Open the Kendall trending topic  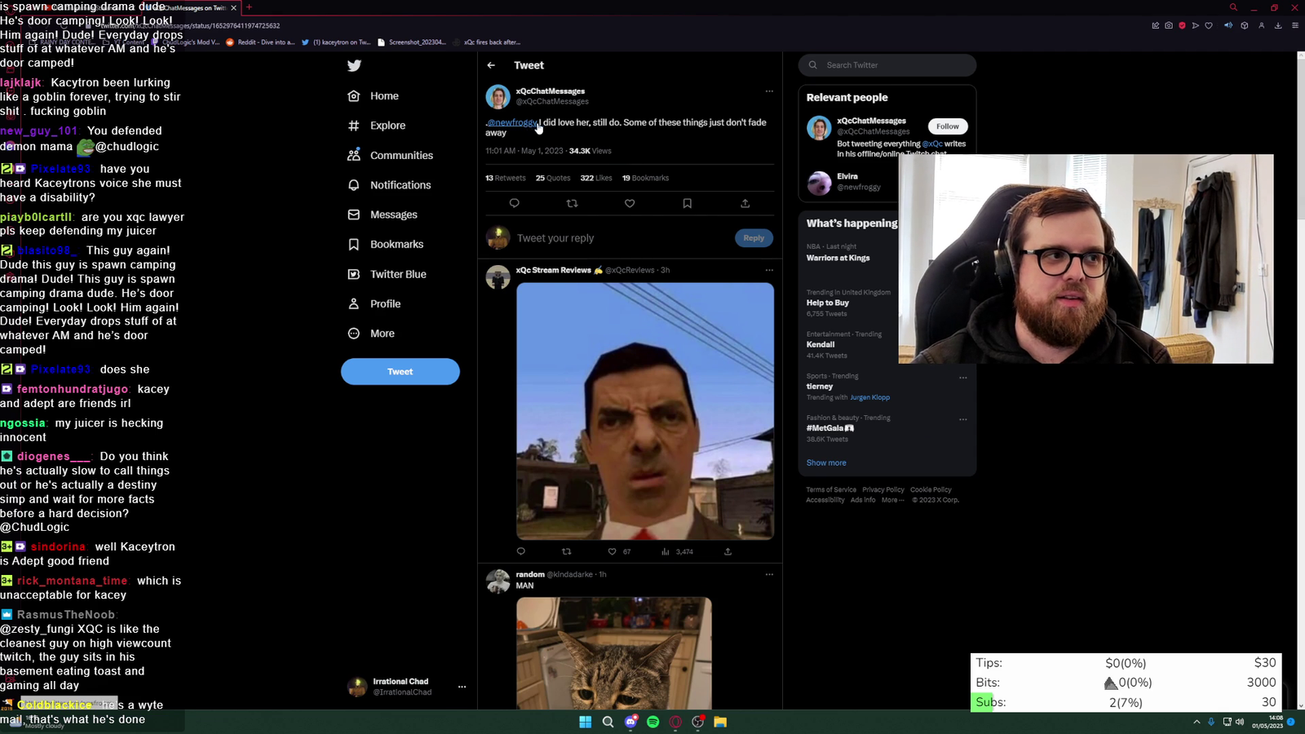point(821,344)
